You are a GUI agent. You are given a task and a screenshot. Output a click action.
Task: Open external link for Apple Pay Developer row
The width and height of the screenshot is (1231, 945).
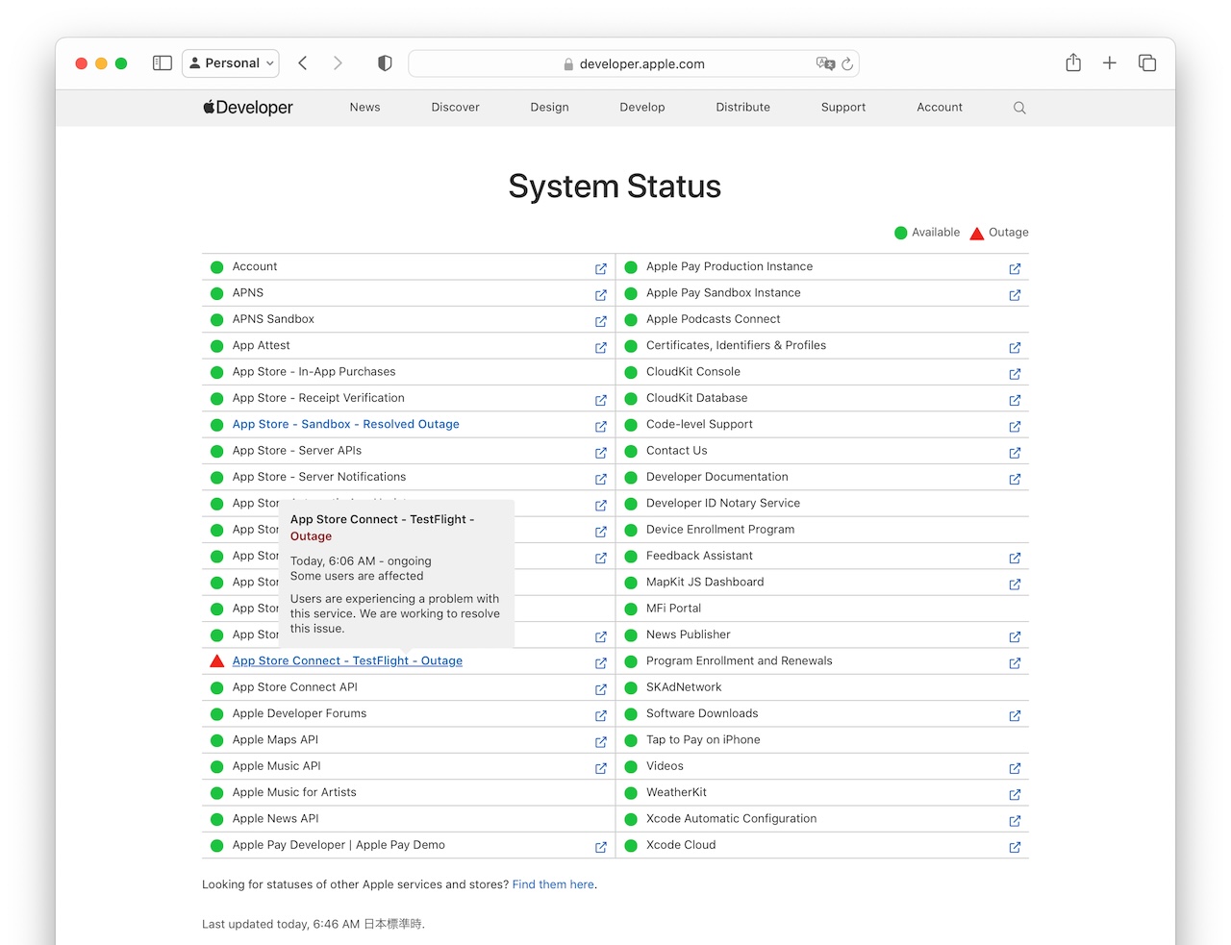601,847
